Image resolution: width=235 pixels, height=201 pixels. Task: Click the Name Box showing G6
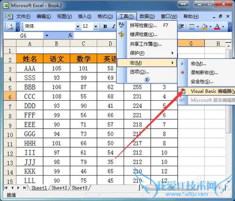[23, 36]
